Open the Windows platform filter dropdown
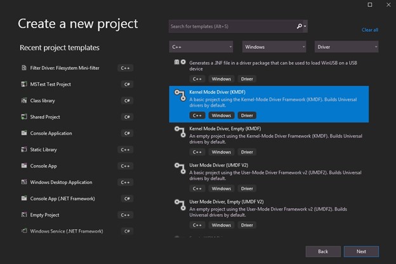Screen dimensions: 396x264 (274, 47)
